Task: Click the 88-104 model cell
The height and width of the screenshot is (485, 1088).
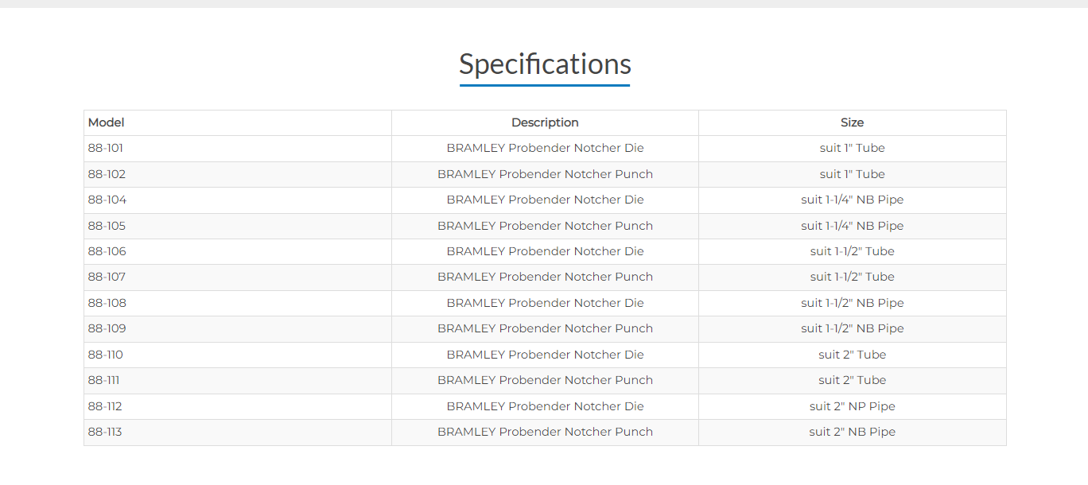Action: [107, 200]
